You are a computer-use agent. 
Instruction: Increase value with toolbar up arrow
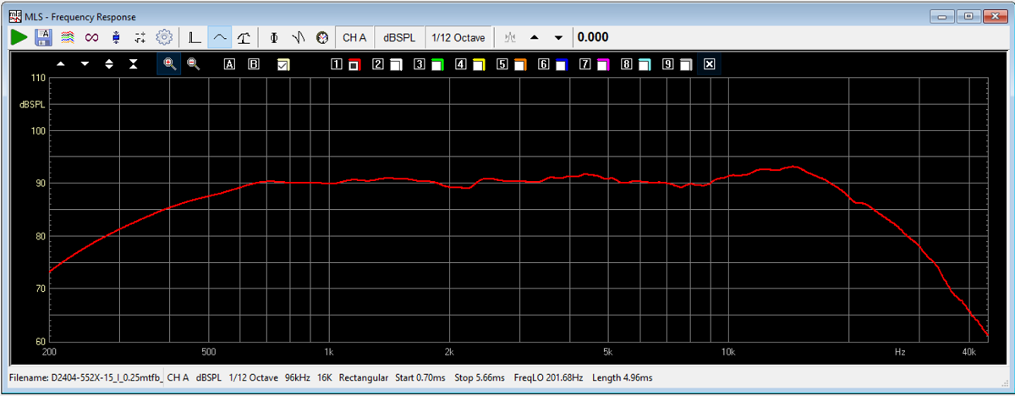[x=535, y=37]
